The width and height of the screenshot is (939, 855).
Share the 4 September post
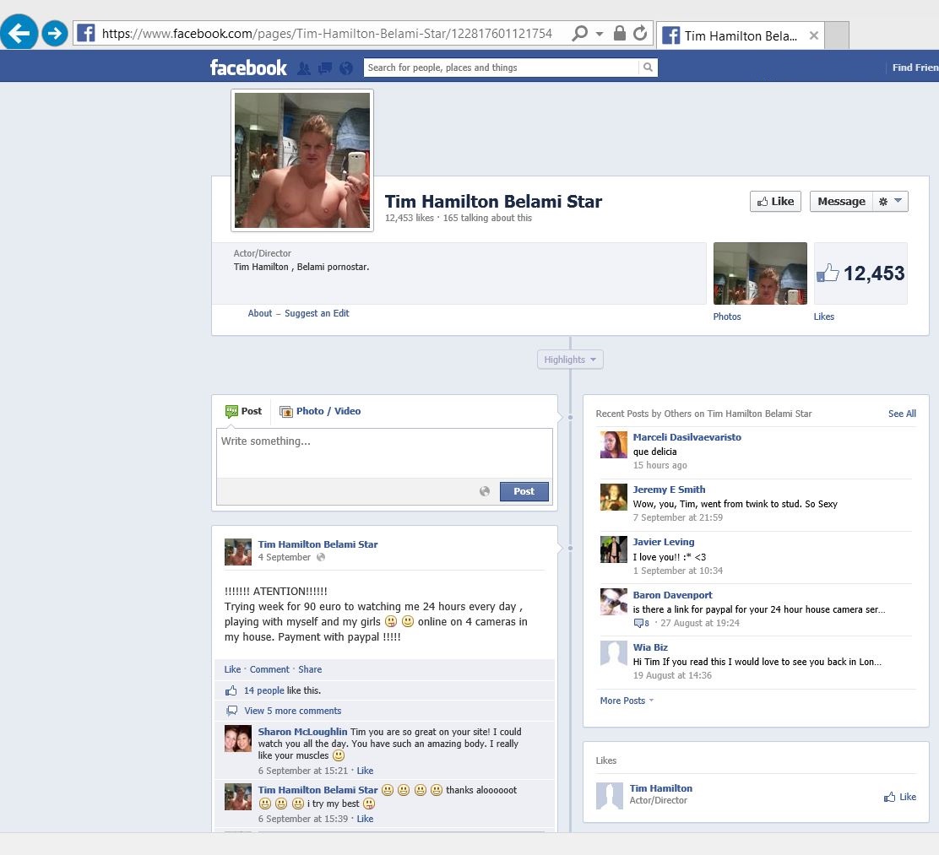point(310,669)
